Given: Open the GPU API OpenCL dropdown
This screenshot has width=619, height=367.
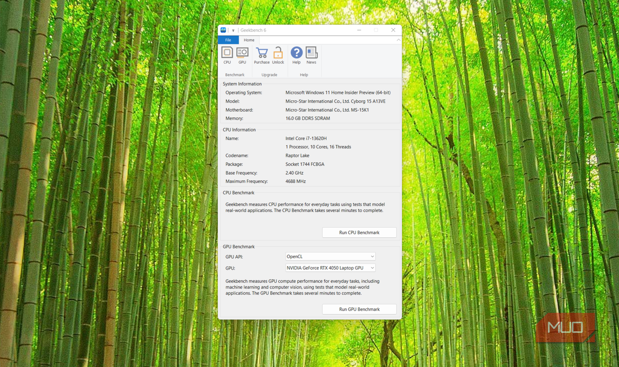Looking at the screenshot, I should [330, 256].
